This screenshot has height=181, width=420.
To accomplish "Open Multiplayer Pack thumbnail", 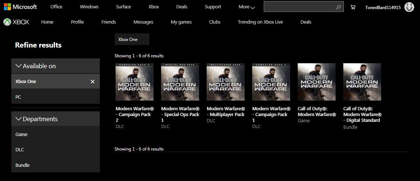I will click(x=225, y=82).
